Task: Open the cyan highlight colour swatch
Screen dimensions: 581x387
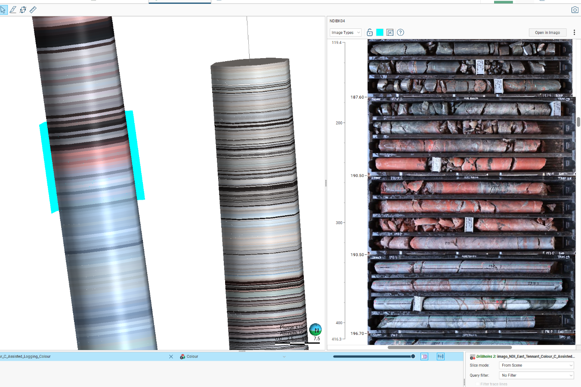Action: coord(380,32)
